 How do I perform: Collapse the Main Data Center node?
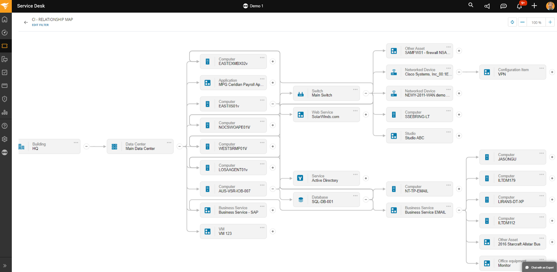tap(180, 147)
